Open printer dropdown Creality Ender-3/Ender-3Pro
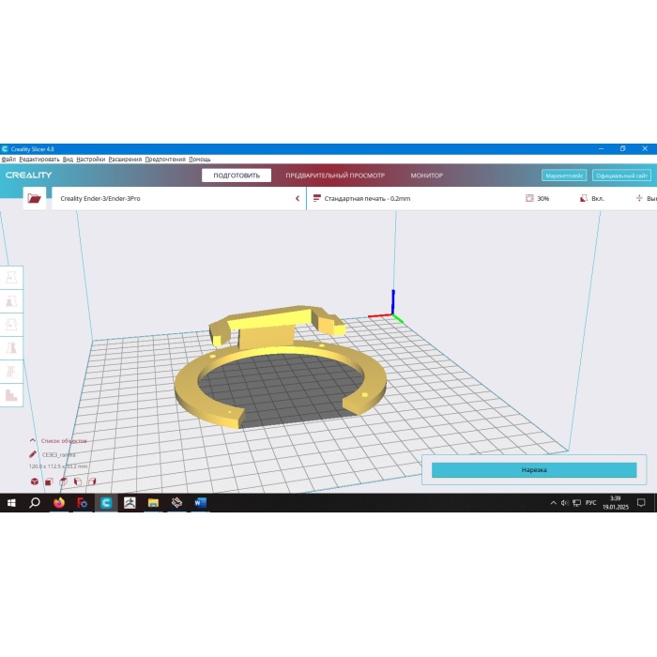 (179, 198)
